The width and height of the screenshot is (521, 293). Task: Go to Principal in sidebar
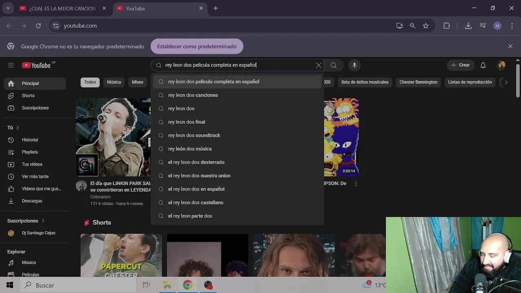(35, 83)
